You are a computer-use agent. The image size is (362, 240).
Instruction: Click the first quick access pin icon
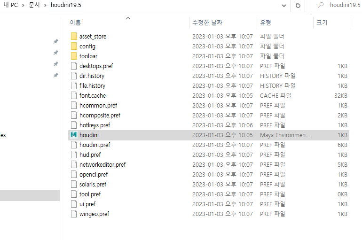(x=56, y=41)
